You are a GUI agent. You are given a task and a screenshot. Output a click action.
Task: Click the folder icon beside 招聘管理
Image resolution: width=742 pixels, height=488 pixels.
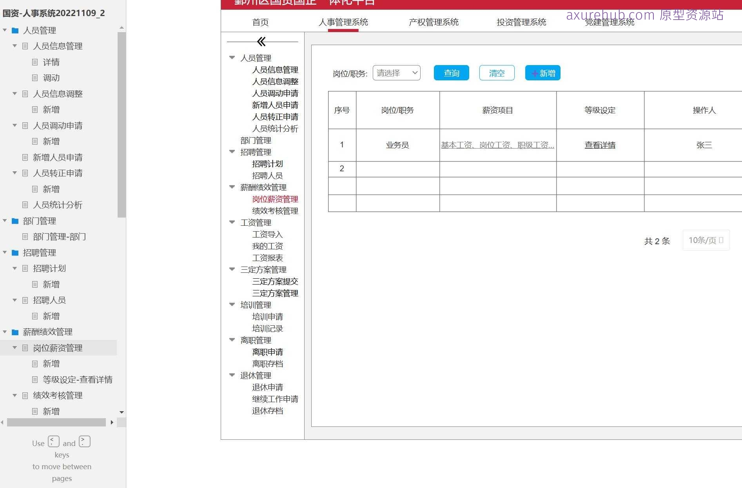tap(15, 252)
